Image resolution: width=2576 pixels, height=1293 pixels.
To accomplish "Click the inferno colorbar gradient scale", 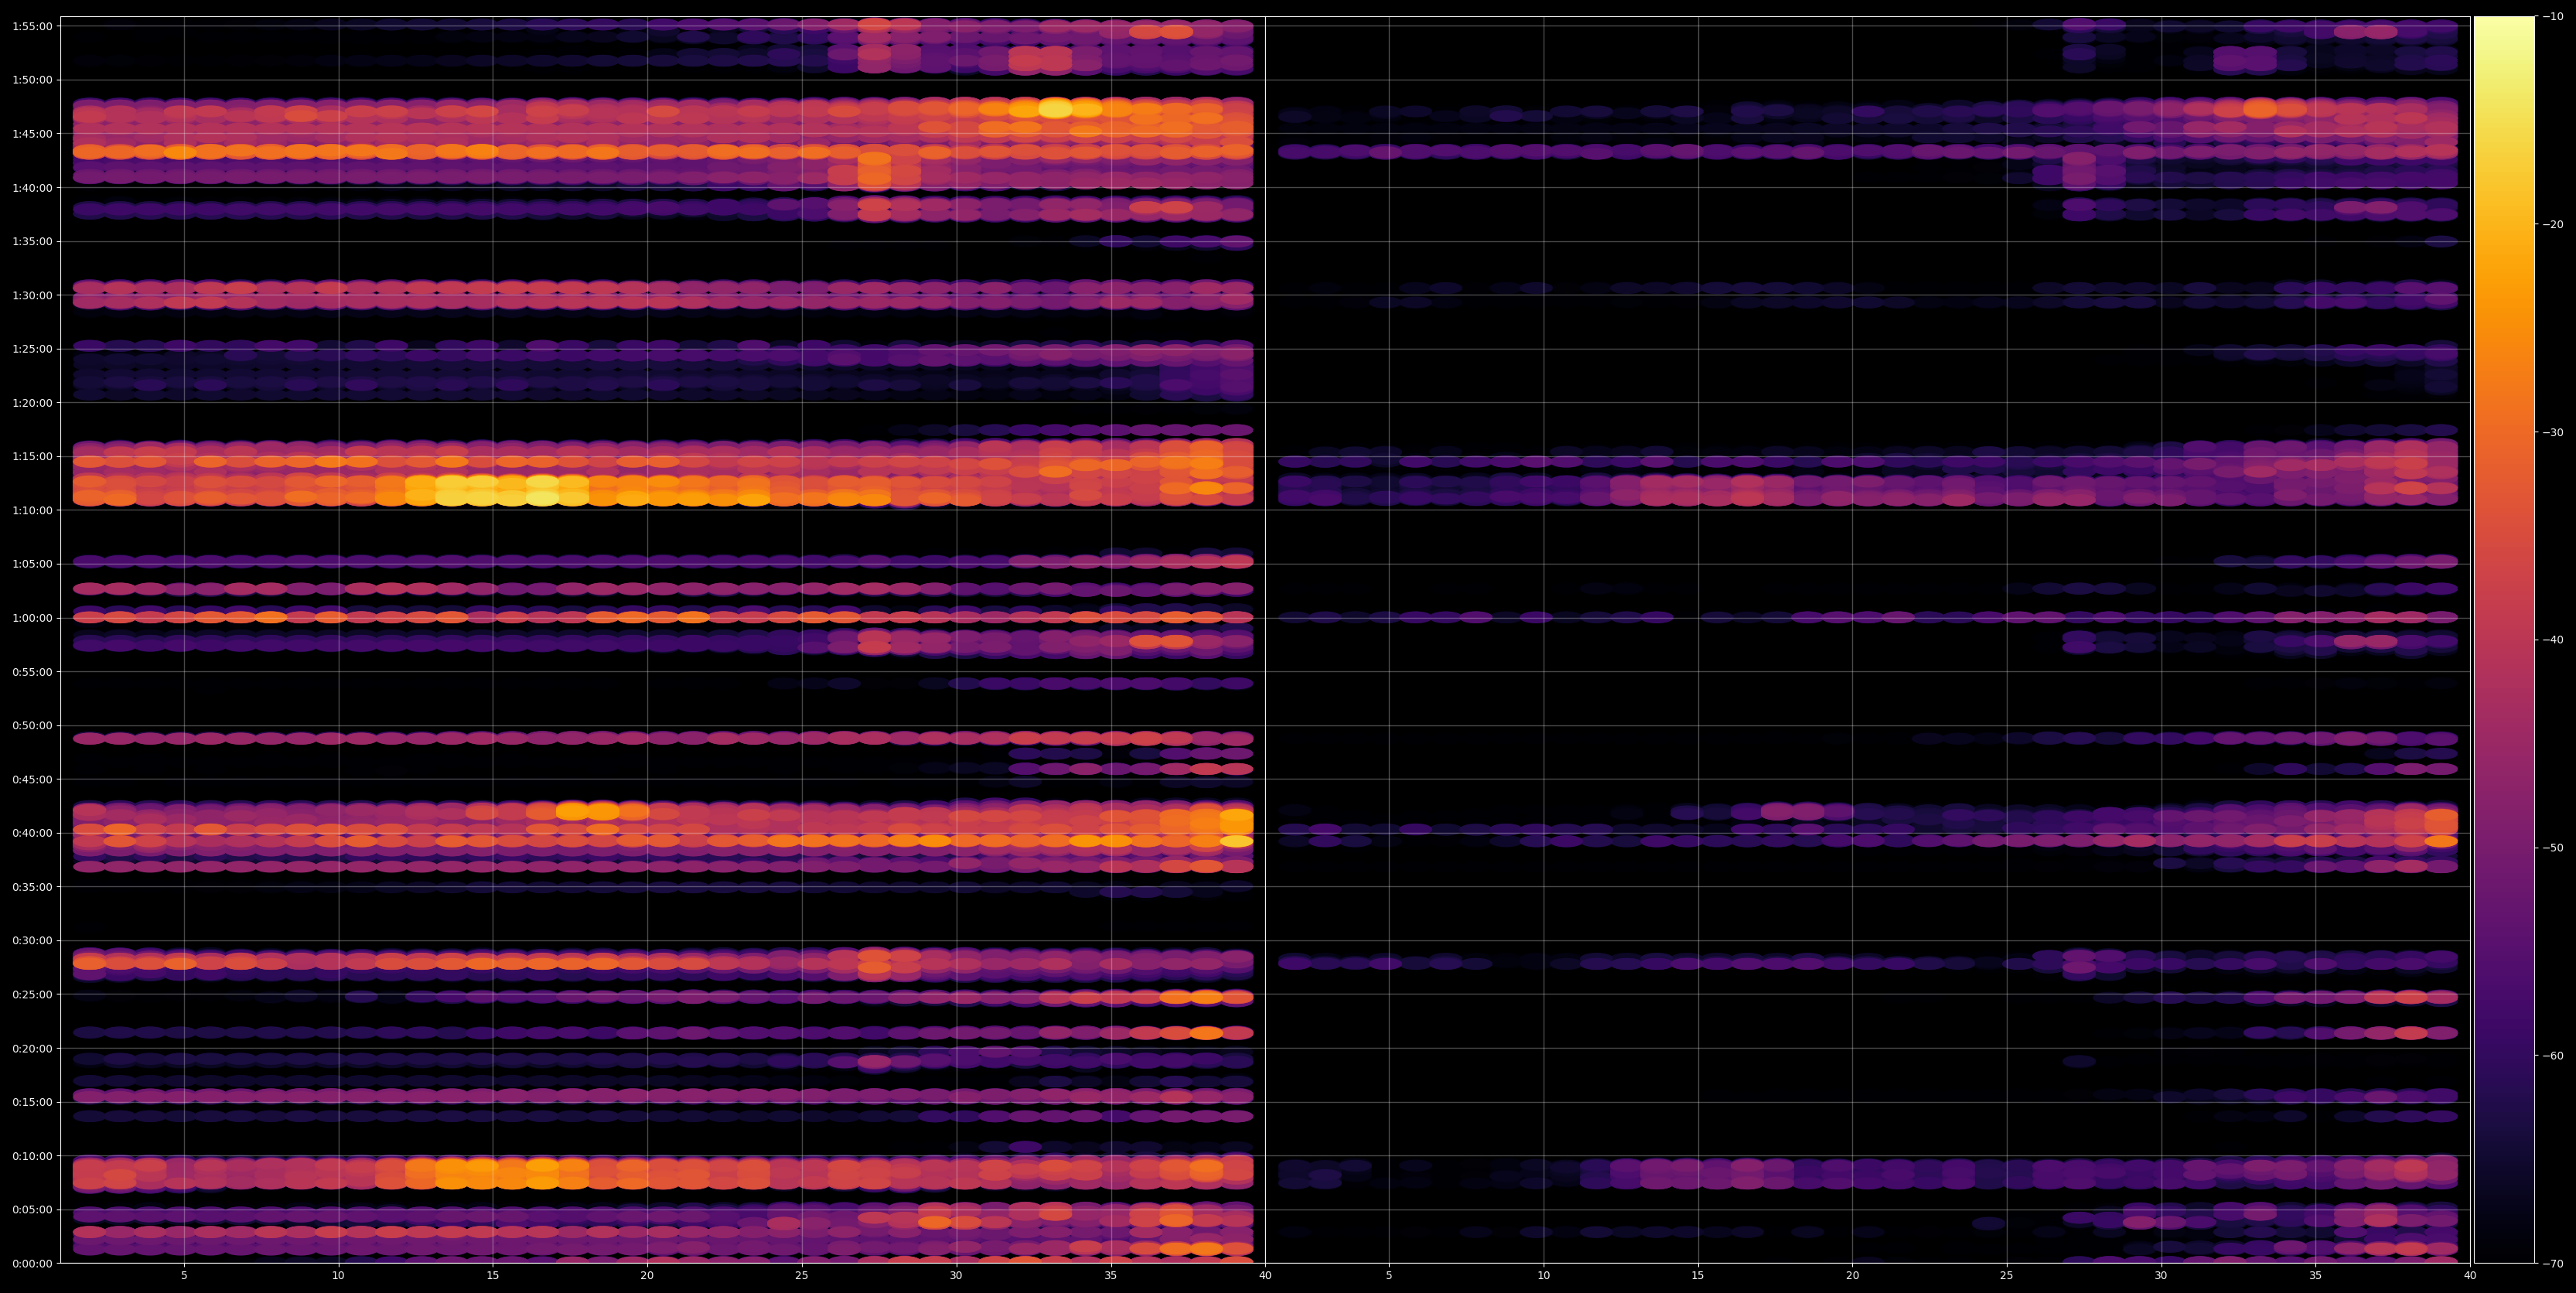I will [2504, 640].
